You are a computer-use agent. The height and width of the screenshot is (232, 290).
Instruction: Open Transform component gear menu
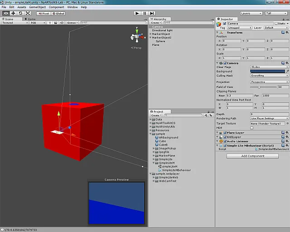pyautogui.click(x=287, y=32)
